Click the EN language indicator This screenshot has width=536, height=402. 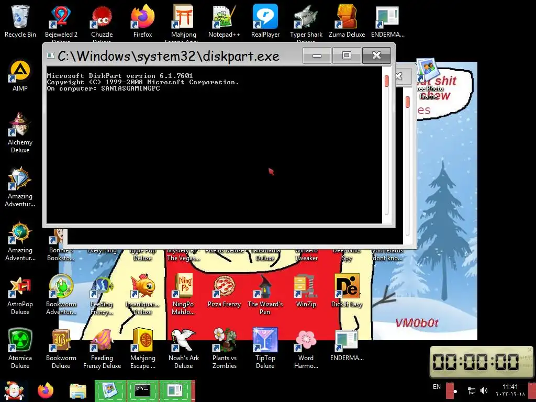(x=437, y=387)
